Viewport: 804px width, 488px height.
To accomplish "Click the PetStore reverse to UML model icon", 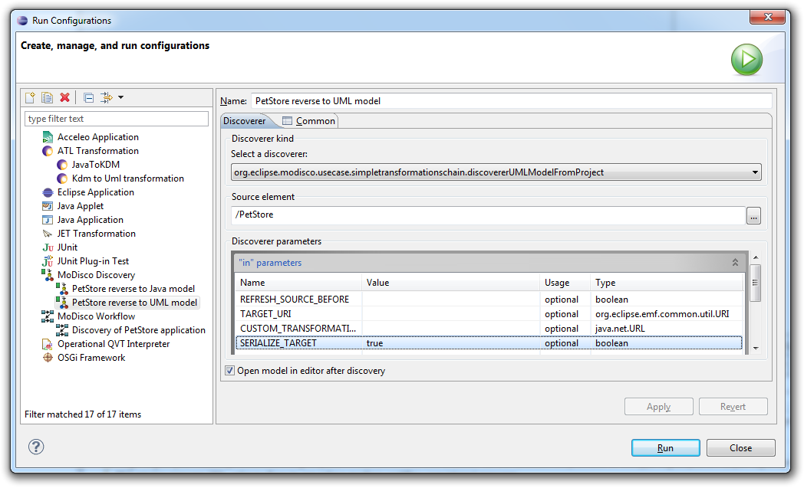I will coord(62,303).
